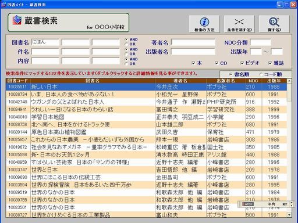Select row これからの日本農業
The width and height of the screenshot is (298, 223).
click(146, 139)
